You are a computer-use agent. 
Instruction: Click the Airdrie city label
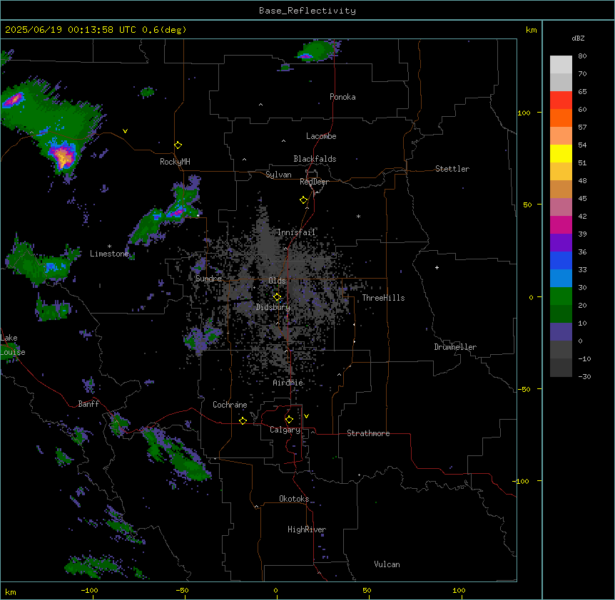click(x=288, y=383)
